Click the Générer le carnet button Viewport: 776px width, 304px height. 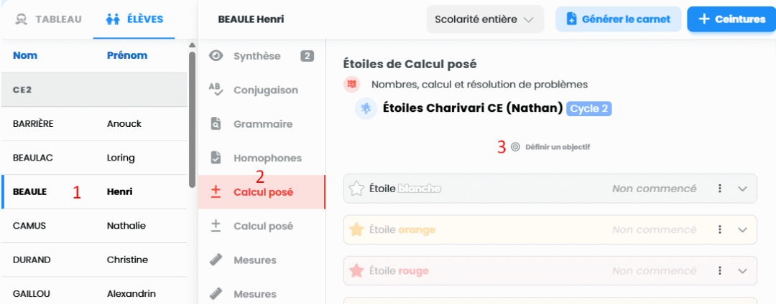[x=619, y=20]
